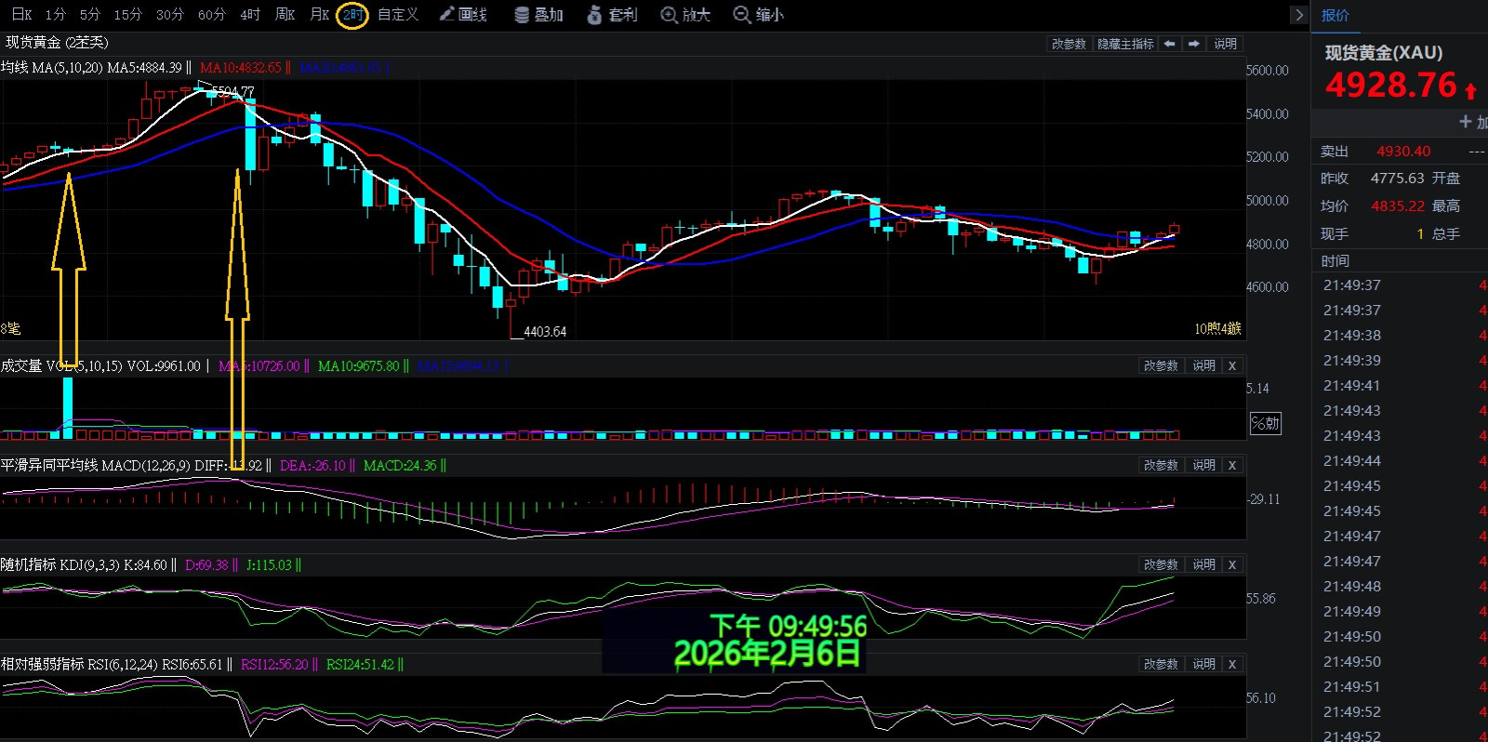Select the 画线 draw line tool
The width and height of the screenshot is (1488, 742).
point(463,15)
